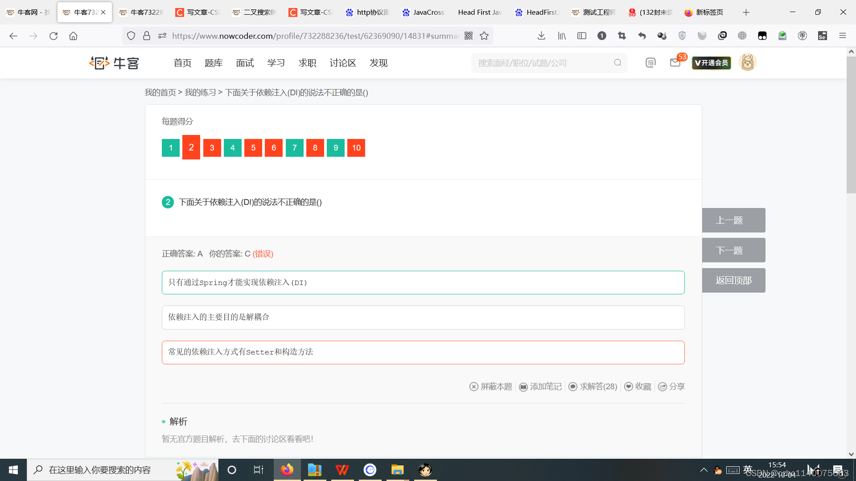This screenshot has width=856, height=481.
Task: Open the user avatar profile picture
Action: [x=748, y=62]
